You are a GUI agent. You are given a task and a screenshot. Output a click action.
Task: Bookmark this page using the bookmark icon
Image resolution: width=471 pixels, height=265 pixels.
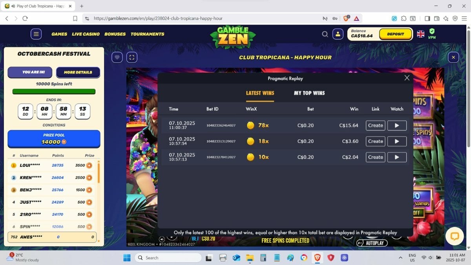[x=75, y=18]
